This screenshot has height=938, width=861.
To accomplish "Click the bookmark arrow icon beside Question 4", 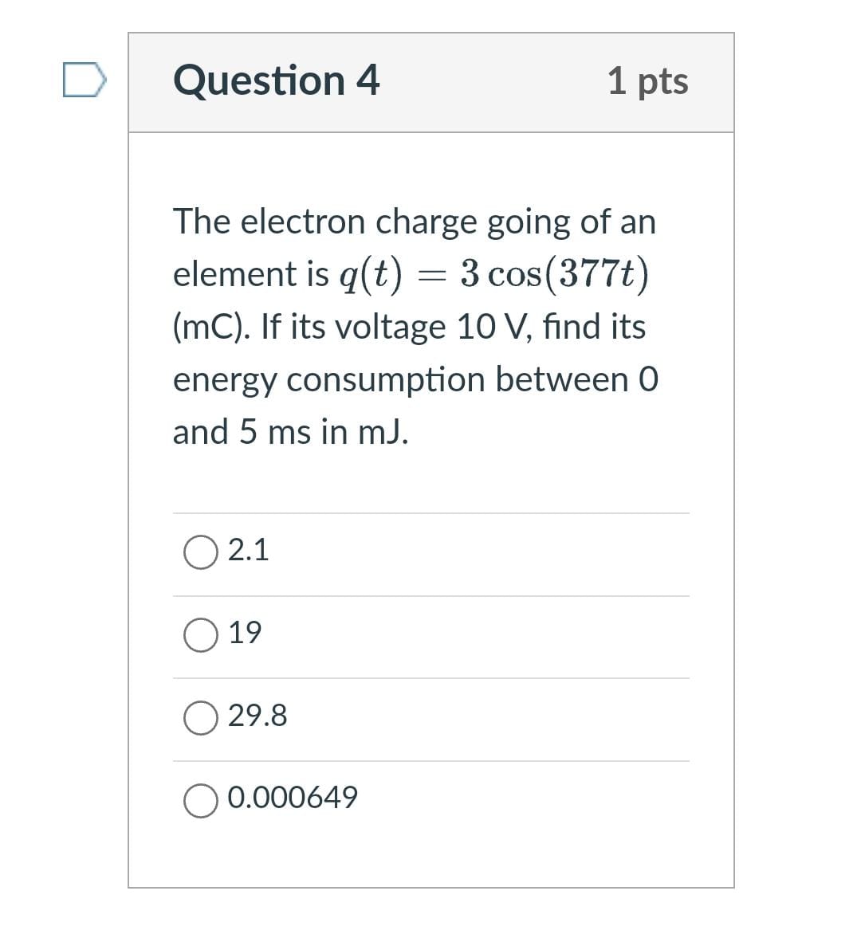I will [82, 80].
